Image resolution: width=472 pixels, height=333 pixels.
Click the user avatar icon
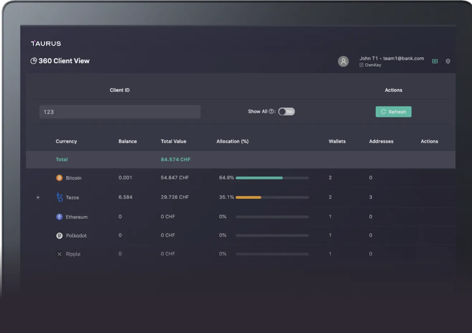tap(343, 61)
